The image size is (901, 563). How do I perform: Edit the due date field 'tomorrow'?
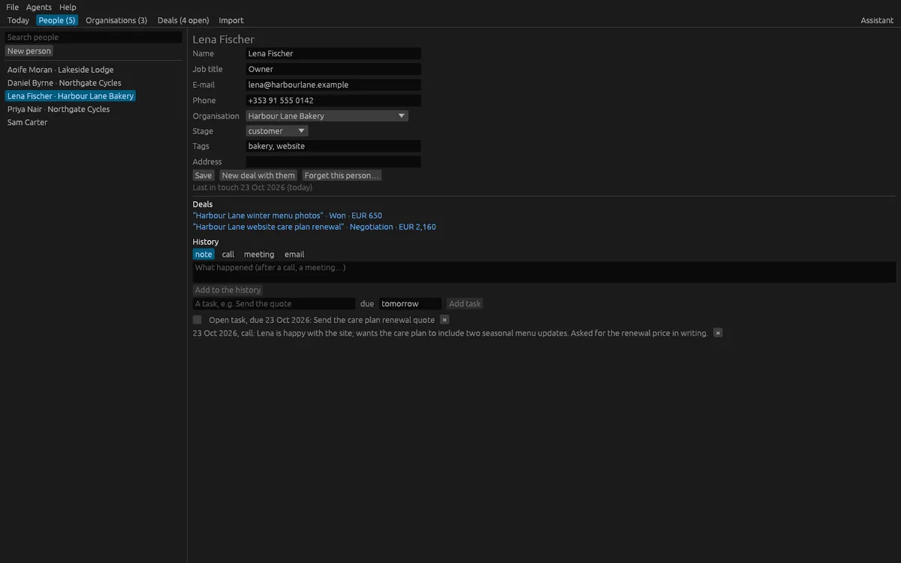pos(410,304)
